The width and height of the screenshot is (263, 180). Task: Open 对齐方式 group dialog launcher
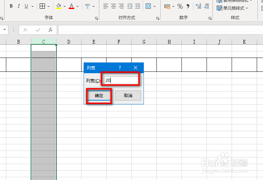click(x=158, y=18)
